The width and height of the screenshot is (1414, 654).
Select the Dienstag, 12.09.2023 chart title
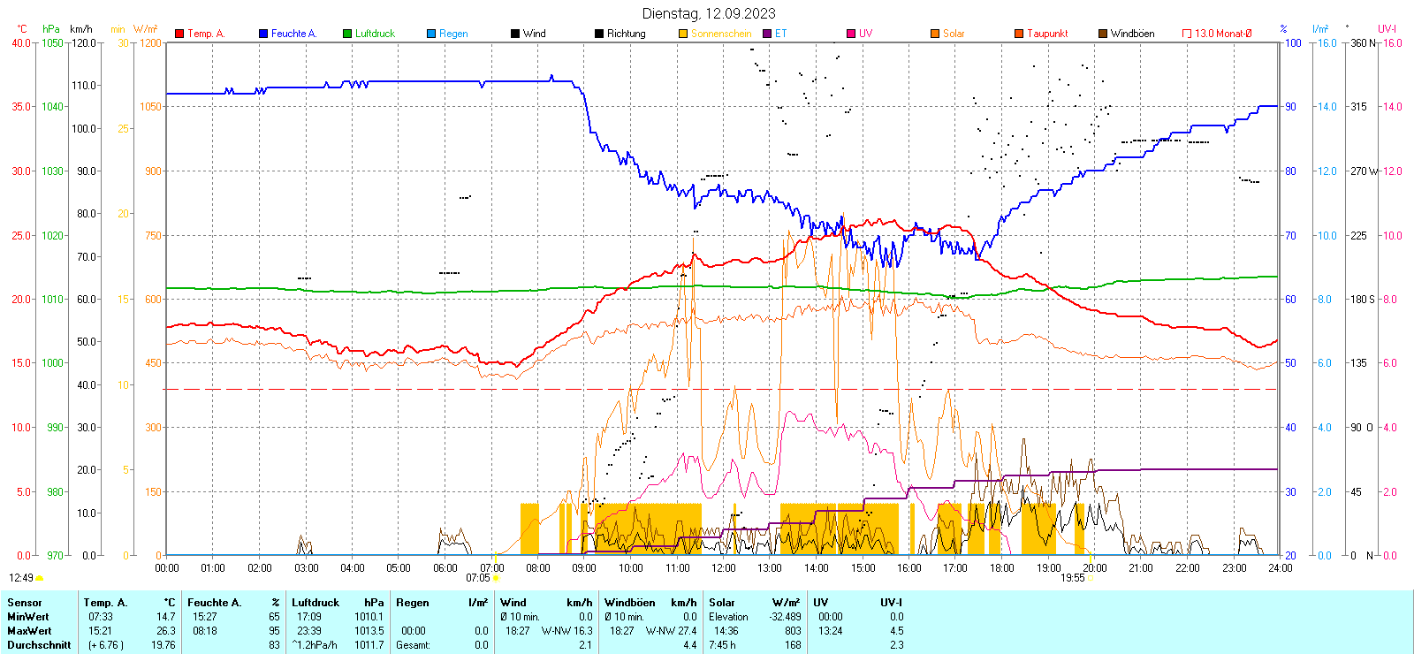pos(709,13)
